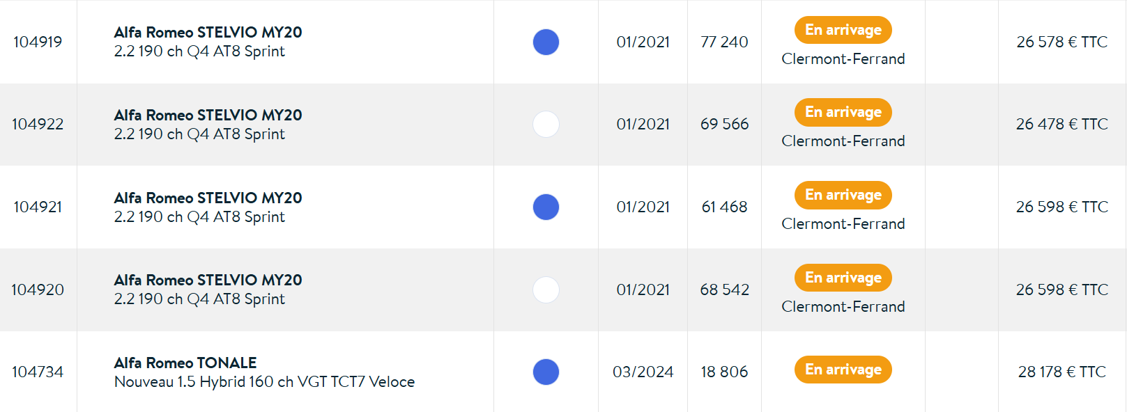This screenshot has height=412, width=1127.
Task: Click Clermont-Ferrand location in row 104920
Action: pyautogui.click(x=843, y=306)
